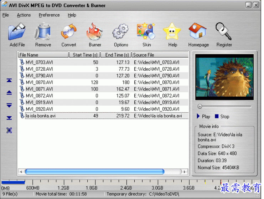Select the MVI_0920.AVI file name
This screenshot has height=199, width=264.
click(x=39, y=109)
